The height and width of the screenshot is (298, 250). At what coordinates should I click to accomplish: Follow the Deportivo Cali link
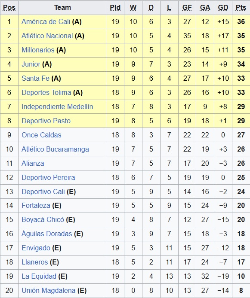(x=43, y=192)
